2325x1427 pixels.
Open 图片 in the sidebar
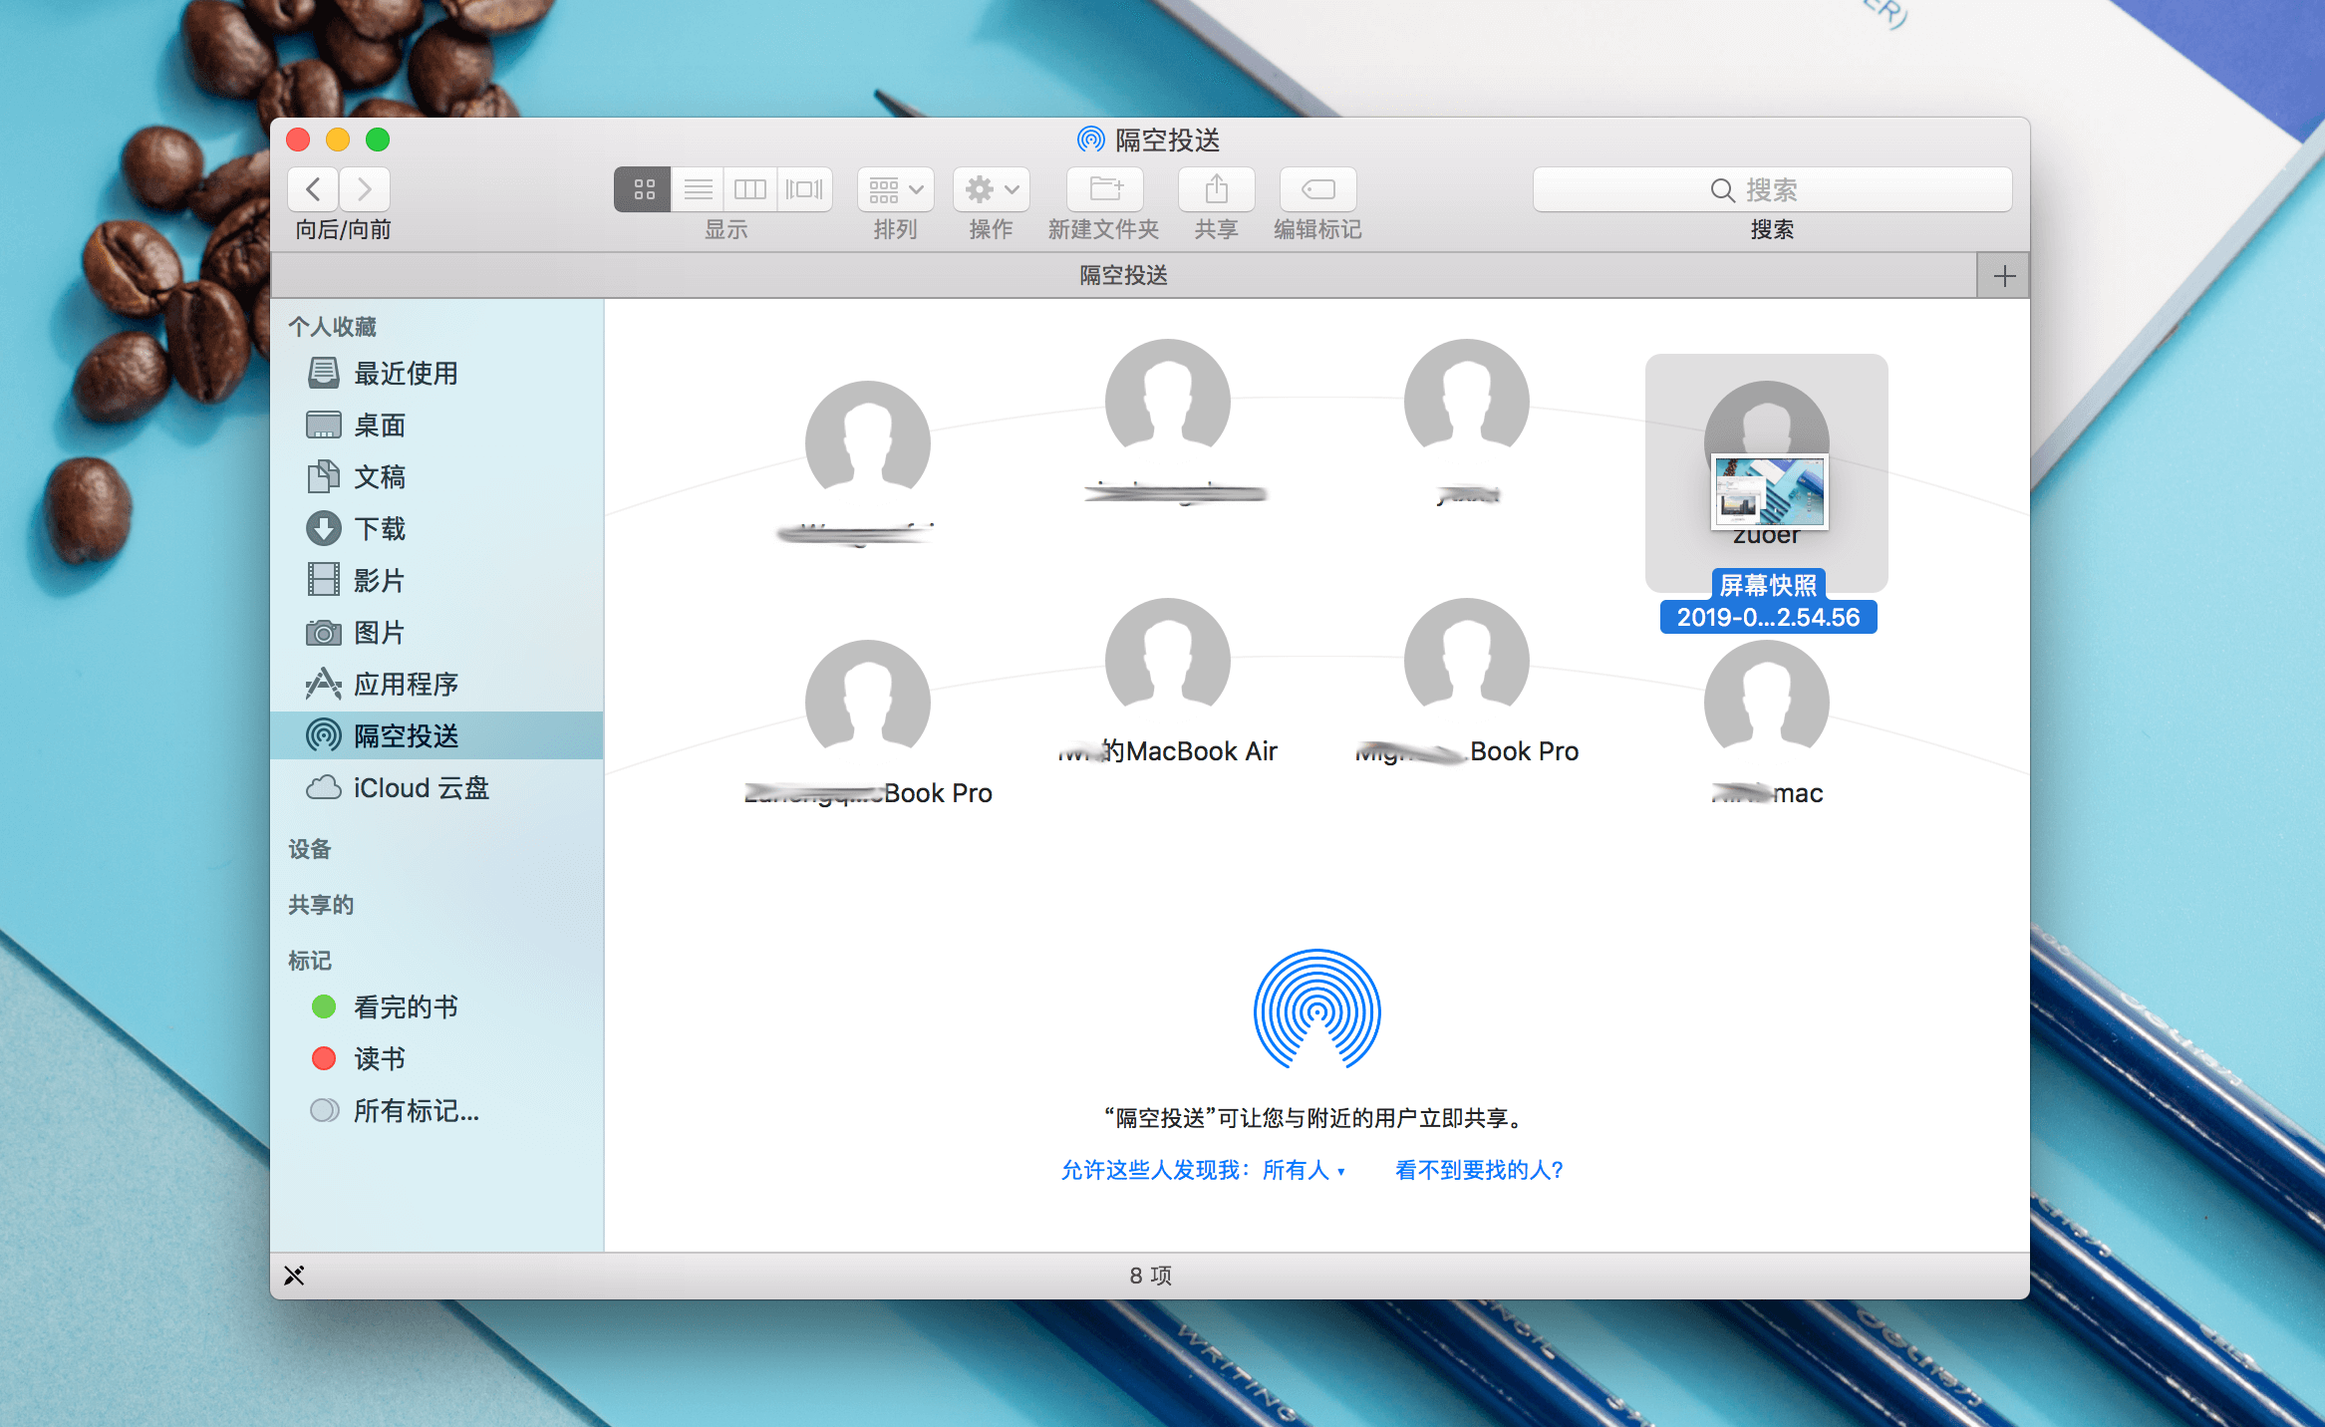(436, 633)
